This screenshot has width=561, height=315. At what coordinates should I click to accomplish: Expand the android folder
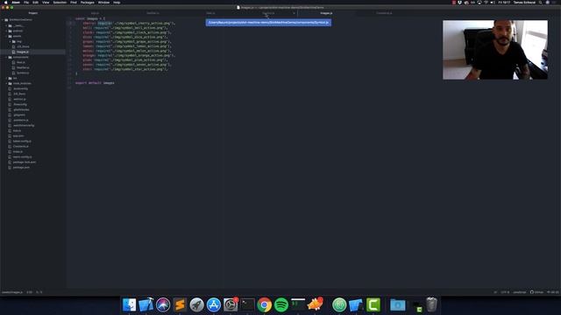[x=6, y=31]
